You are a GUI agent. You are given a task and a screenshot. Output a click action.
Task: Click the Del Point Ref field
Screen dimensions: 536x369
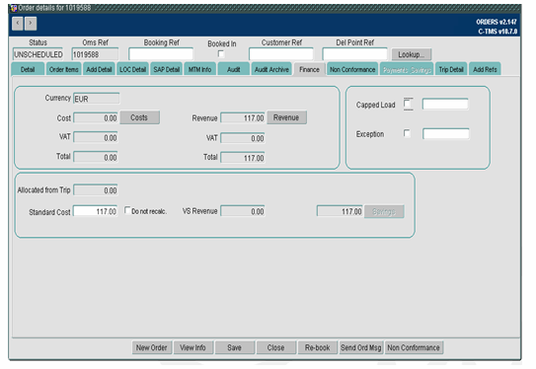point(354,54)
